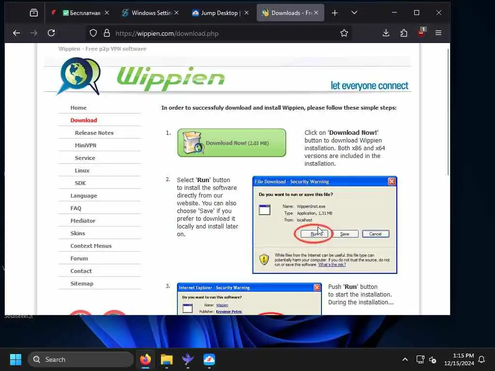This screenshot has height=371, width=495.
Task: Close the Jump Desktop tab
Action: point(247,13)
